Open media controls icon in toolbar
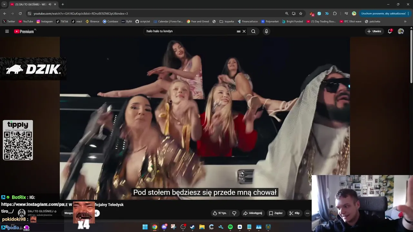Screen dimensions: 413x232 click(x=346, y=14)
